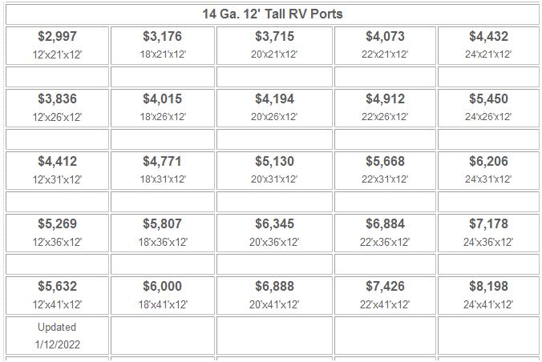The width and height of the screenshot is (542, 362).
Task: Select the $8,198 24'x41'x12' cell
Action: click(488, 296)
